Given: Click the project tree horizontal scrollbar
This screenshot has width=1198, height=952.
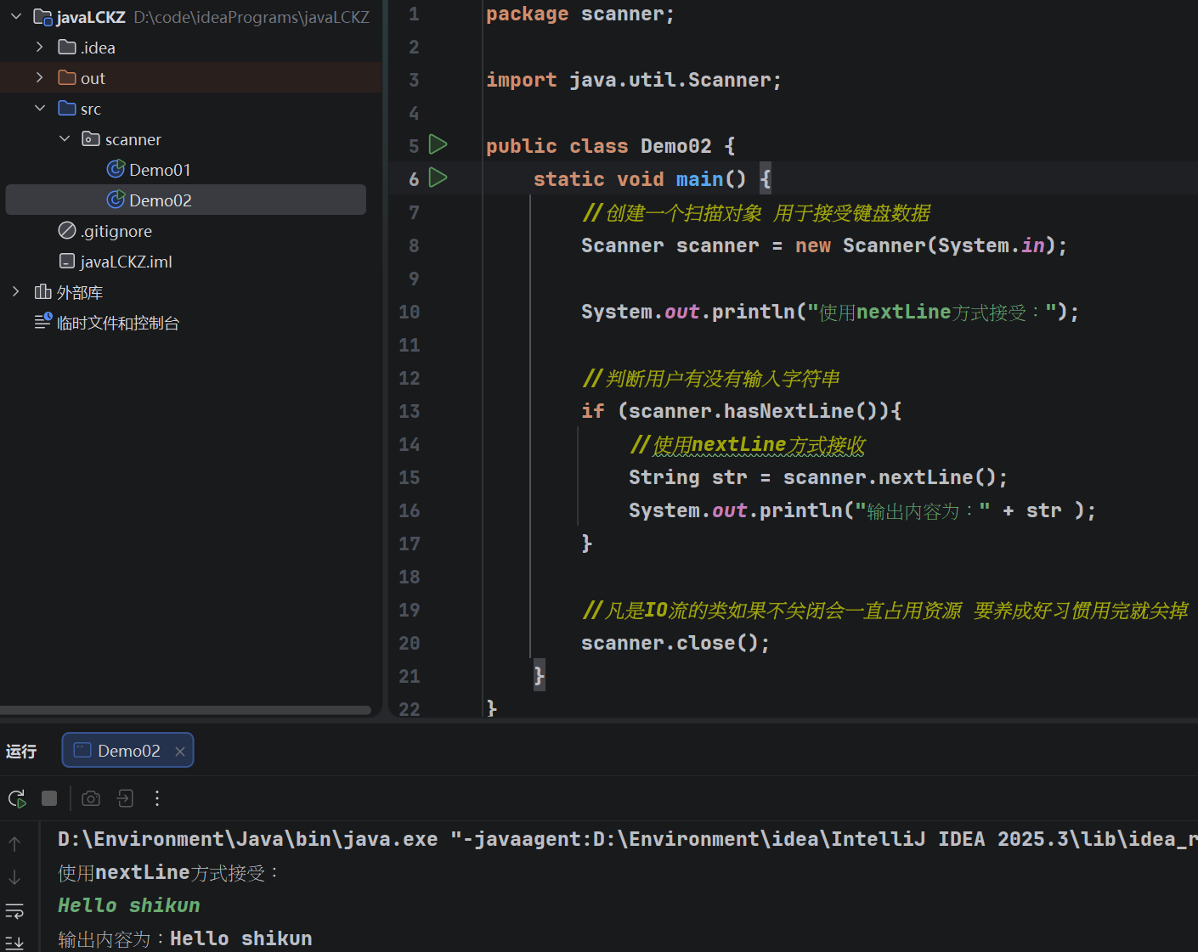Looking at the screenshot, I should pyautogui.click(x=185, y=710).
